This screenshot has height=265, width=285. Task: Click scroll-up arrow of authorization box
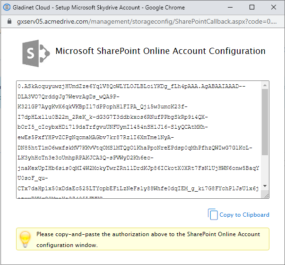pyautogui.click(x=265, y=85)
